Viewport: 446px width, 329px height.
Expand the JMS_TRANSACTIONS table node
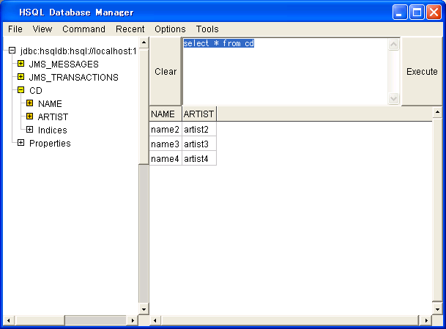click(21, 76)
